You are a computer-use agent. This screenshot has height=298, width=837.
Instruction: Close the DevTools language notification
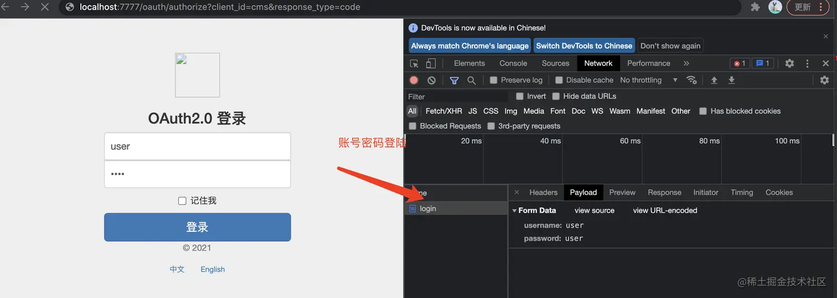pyautogui.click(x=826, y=36)
